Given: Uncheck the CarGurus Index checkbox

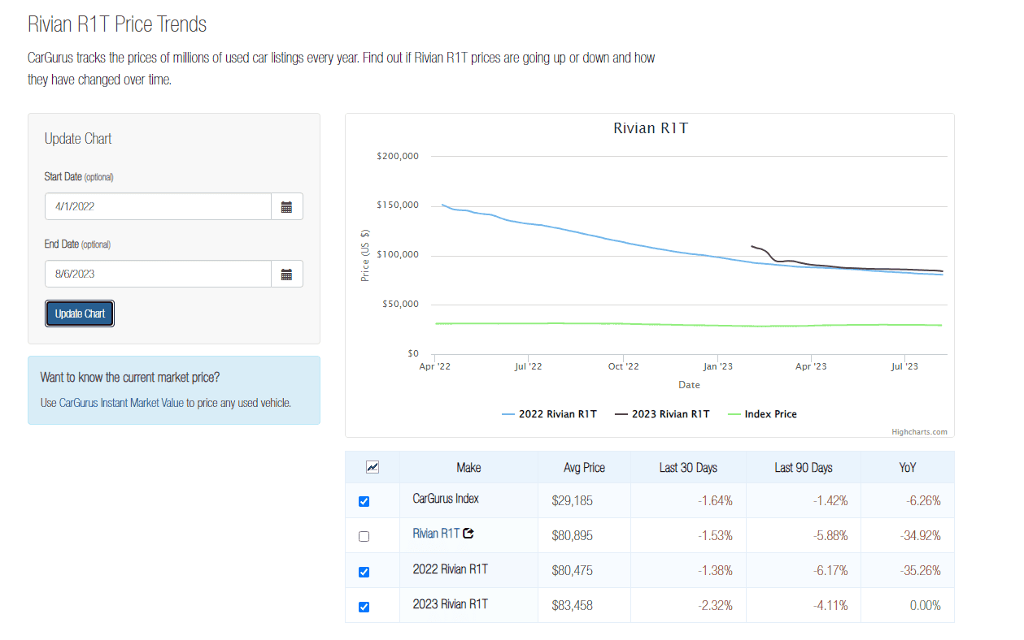Looking at the screenshot, I should (x=364, y=501).
